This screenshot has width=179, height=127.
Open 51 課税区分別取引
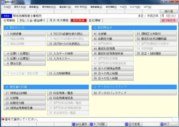[x=156, y=34]
